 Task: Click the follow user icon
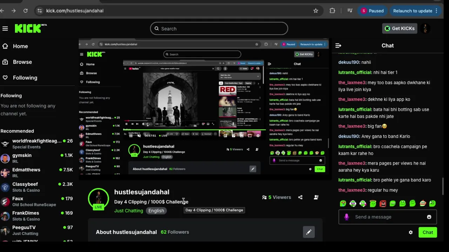click(x=316, y=197)
